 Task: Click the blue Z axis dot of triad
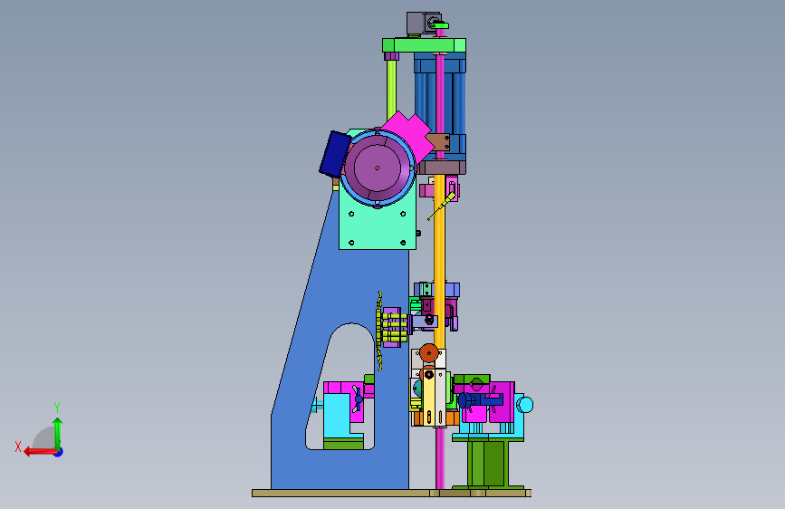pyautogui.click(x=59, y=452)
